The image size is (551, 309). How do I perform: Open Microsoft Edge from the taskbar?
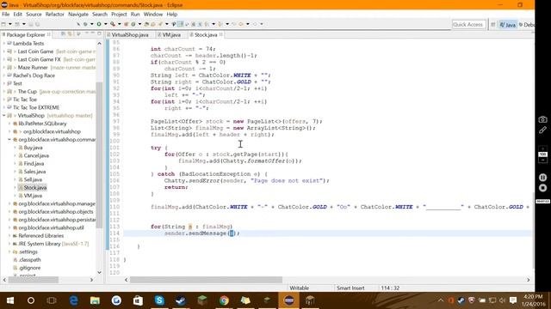(x=73, y=300)
